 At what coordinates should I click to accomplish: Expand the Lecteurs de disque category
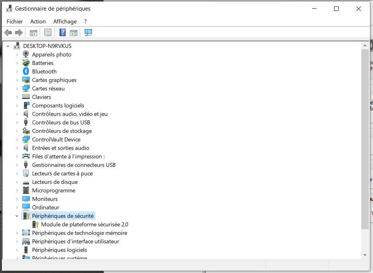[17, 182]
